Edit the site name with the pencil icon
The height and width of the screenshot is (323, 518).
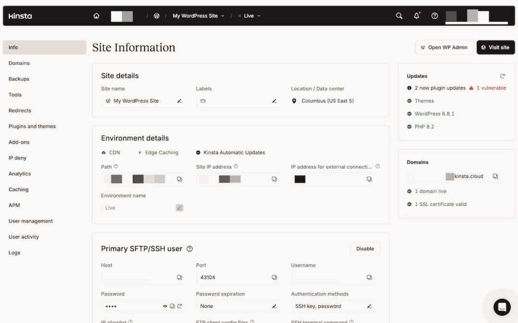click(x=179, y=101)
